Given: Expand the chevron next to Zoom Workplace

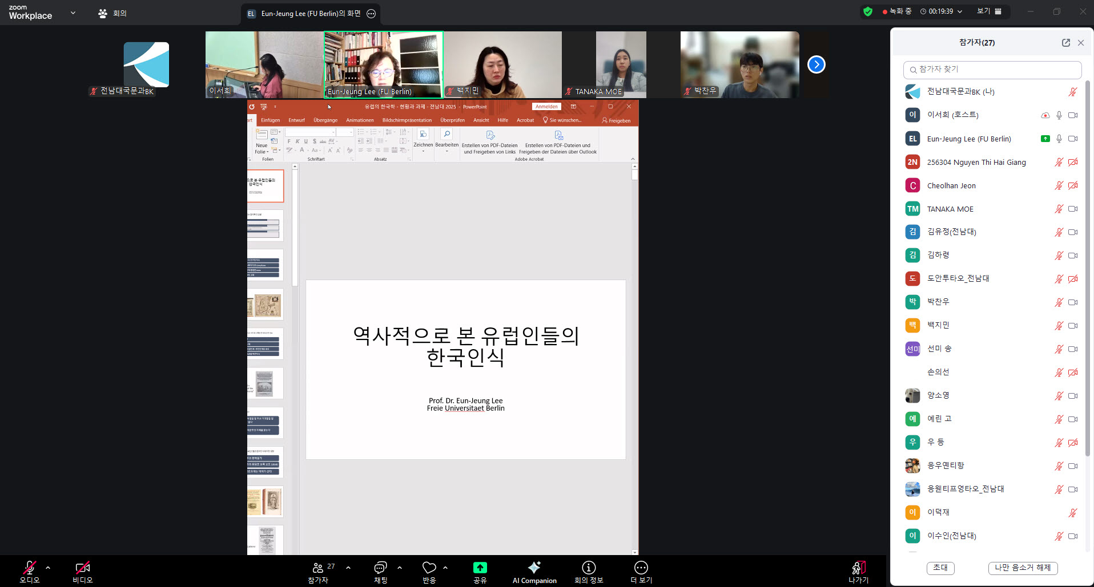Looking at the screenshot, I should pyautogui.click(x=73, y=11).
